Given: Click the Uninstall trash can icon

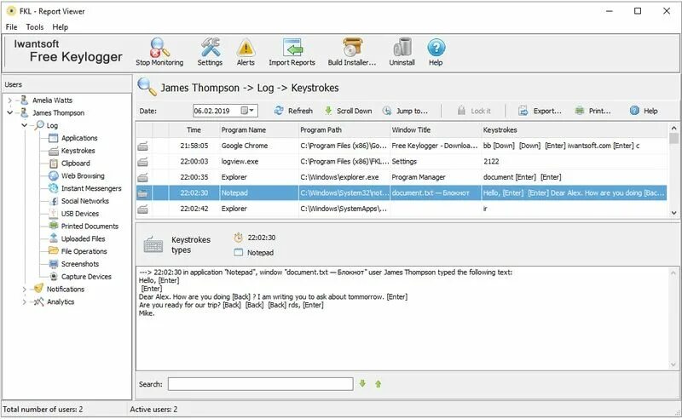Looking at the screenshot, I should click(x=402, y=52).
